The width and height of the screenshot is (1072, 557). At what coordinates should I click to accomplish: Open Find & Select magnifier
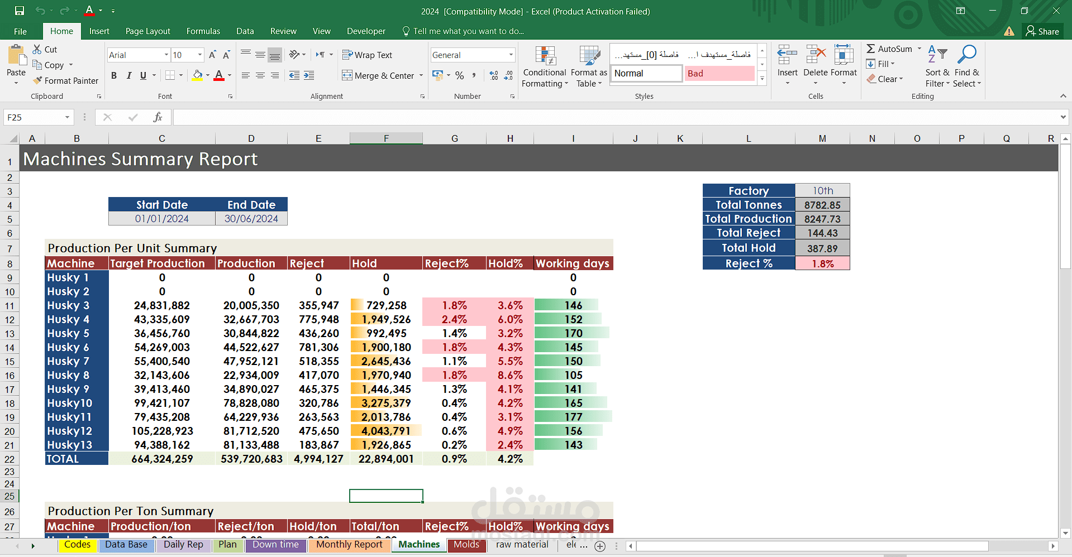click(x=967, y=66)
